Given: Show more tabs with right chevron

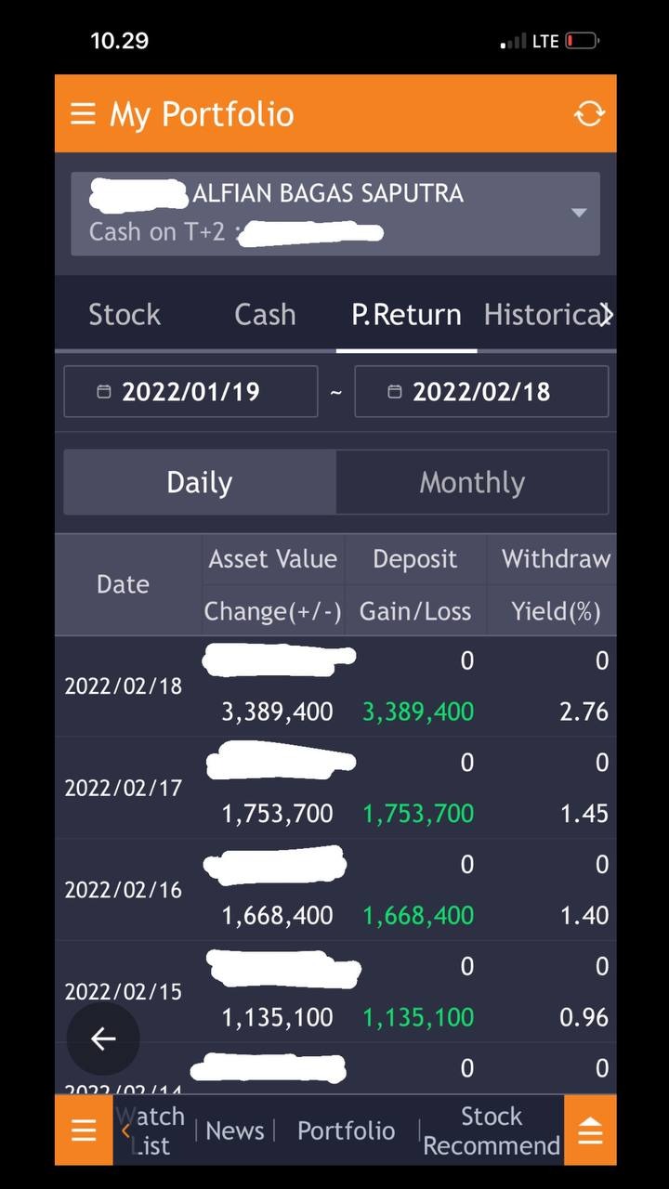Looking at the screenshot, I should tap(606, 315).
